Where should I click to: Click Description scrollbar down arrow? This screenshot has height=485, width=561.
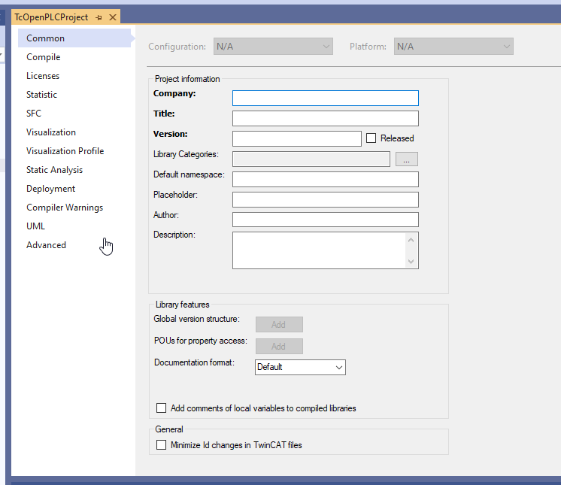click(x=411, y=262)
